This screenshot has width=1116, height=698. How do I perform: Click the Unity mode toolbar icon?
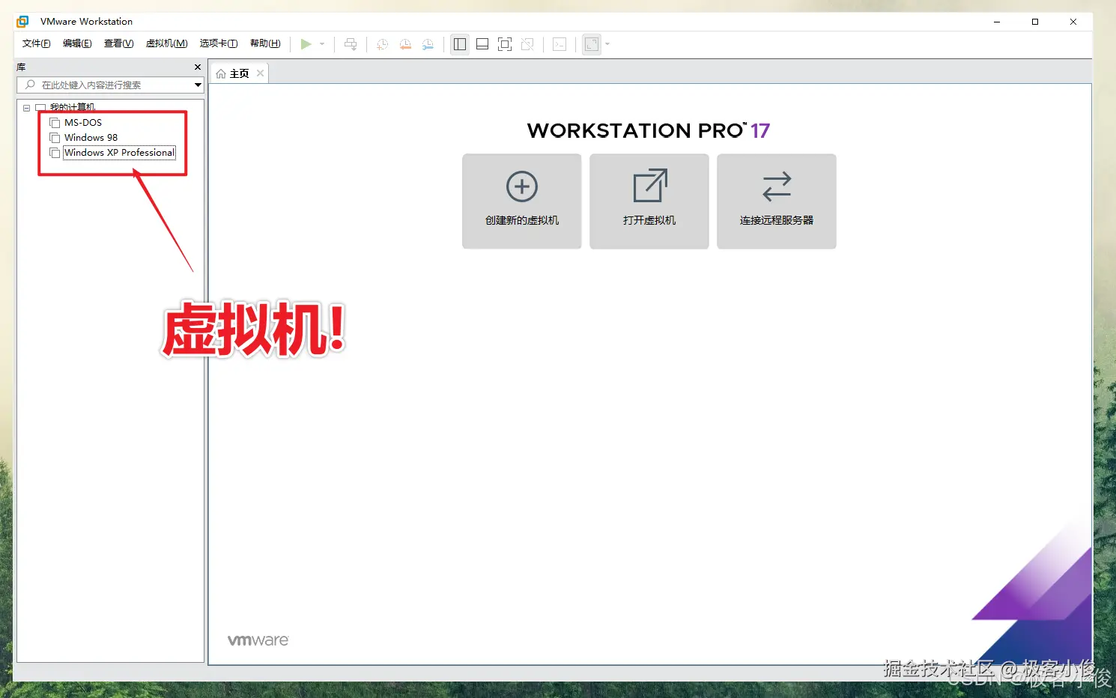coord(527,44)
